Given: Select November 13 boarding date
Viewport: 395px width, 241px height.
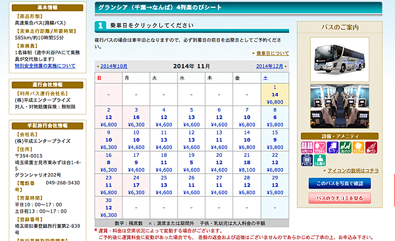Looking at the screenshot, I should [219, 140].
